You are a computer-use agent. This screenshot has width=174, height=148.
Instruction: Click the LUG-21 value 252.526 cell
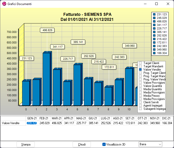106,123
